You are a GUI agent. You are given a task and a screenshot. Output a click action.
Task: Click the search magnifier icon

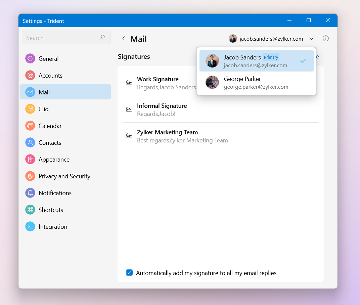coord(102,37)
